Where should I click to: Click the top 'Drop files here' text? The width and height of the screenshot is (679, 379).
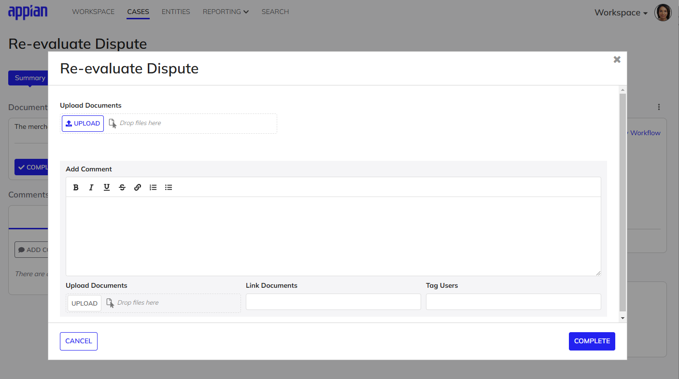141,123
